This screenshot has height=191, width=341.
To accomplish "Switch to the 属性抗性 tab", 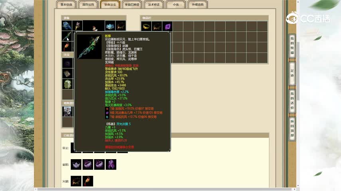I will pyautogui.click(x=88, y=4).
